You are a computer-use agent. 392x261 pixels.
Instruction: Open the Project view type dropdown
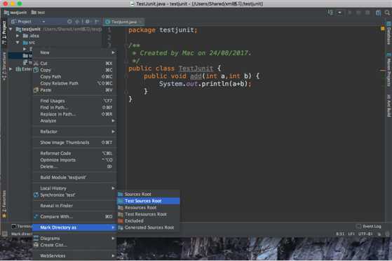pyautogui.click(x=43, y=22)
